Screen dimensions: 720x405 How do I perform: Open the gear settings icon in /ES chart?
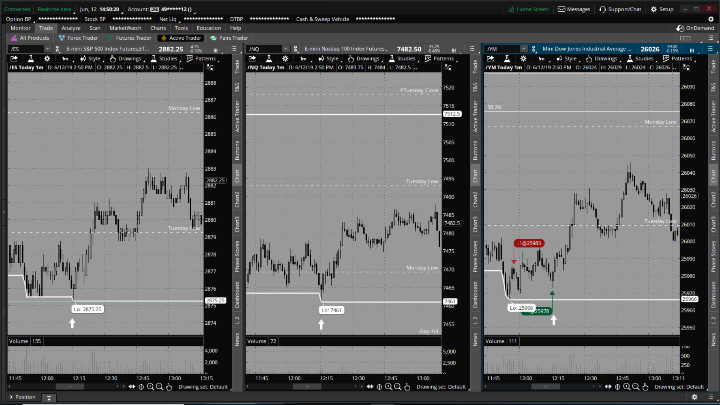[47, 58]
